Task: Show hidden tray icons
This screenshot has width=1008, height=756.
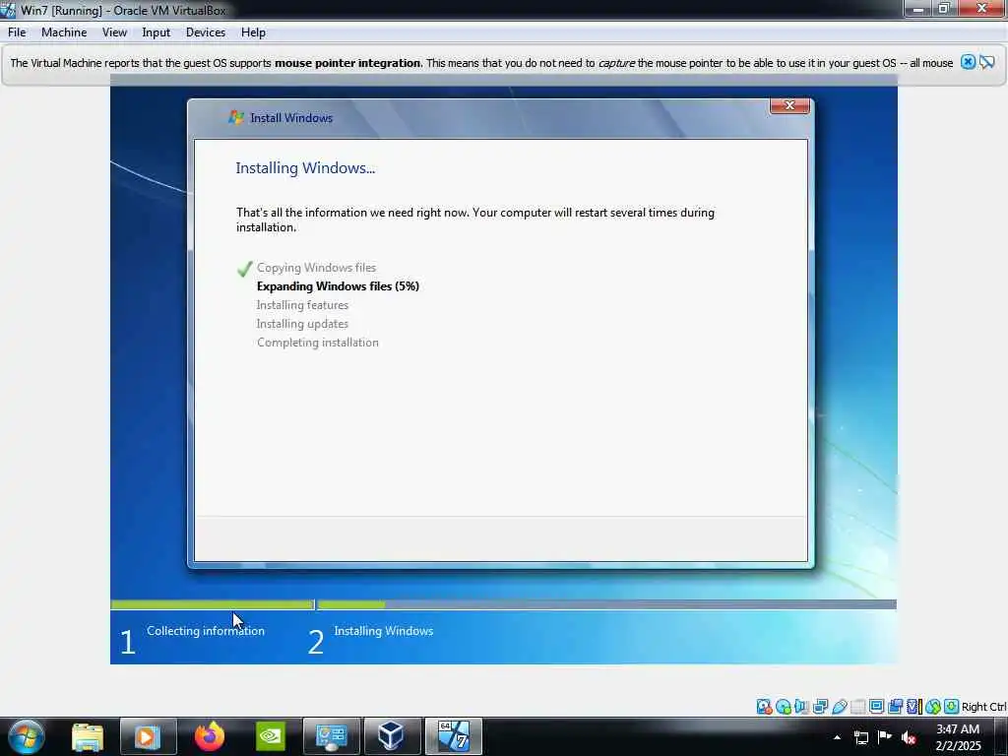Action: coord(837,737)
